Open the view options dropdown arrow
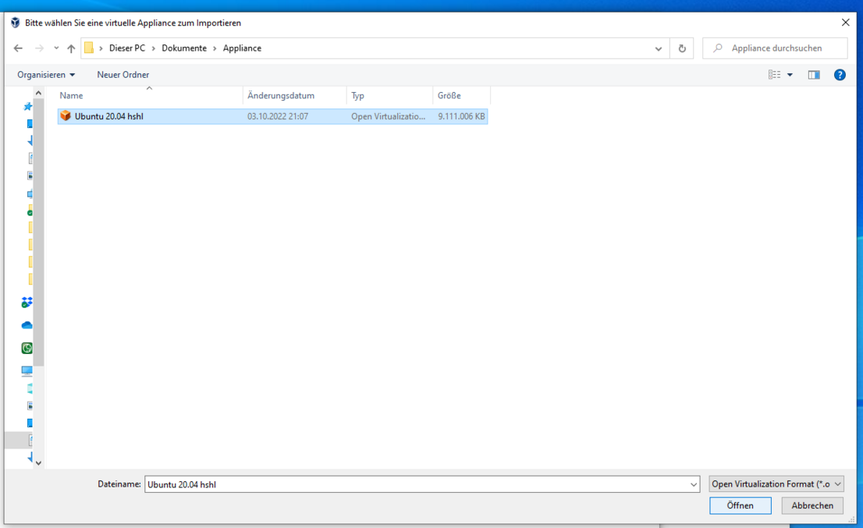The height and width of the screenshot is (528, 863). click(790, 75)
